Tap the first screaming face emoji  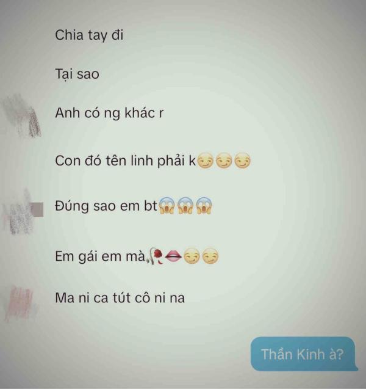pos(167,206)
